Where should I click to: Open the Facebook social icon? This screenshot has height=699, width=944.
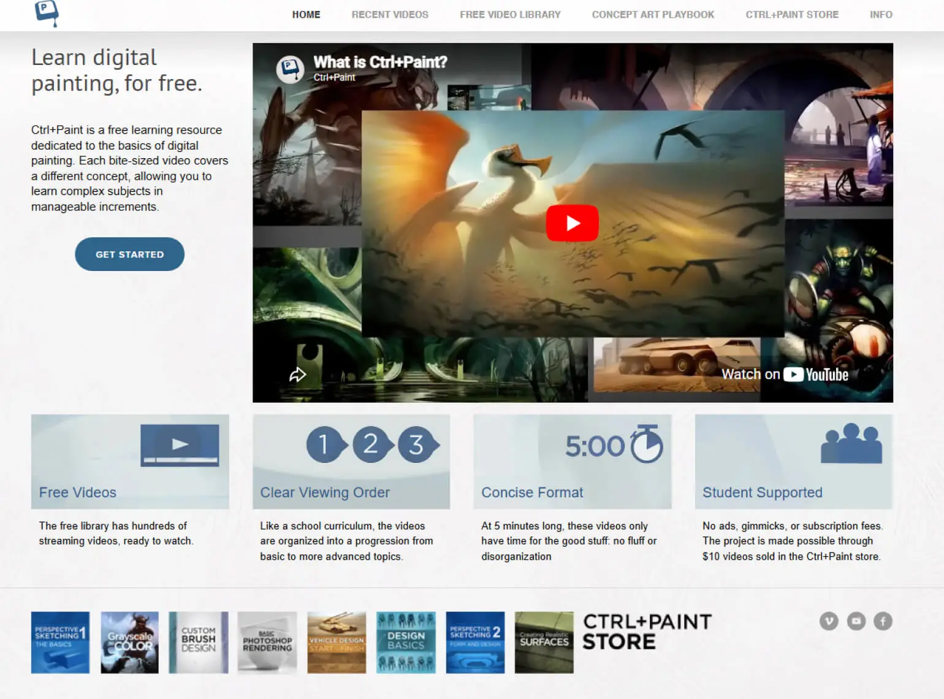[x=883, y=621]
